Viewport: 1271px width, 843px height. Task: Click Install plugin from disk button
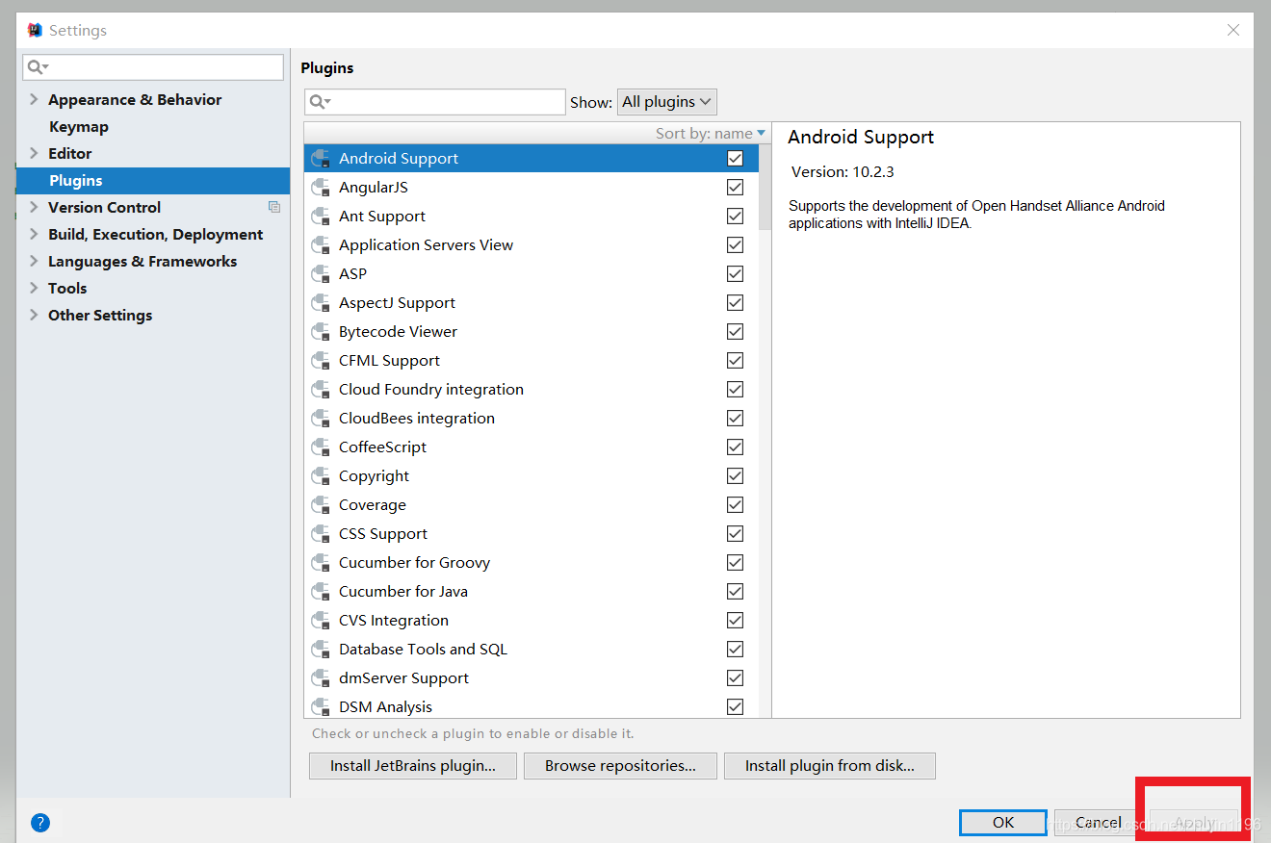(830, 766)
